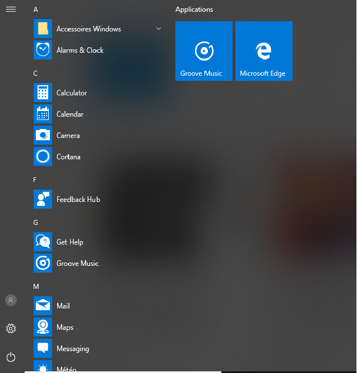Click the letter G section header
The width and height of the screenshot is (357, 373).
[36, 223]
